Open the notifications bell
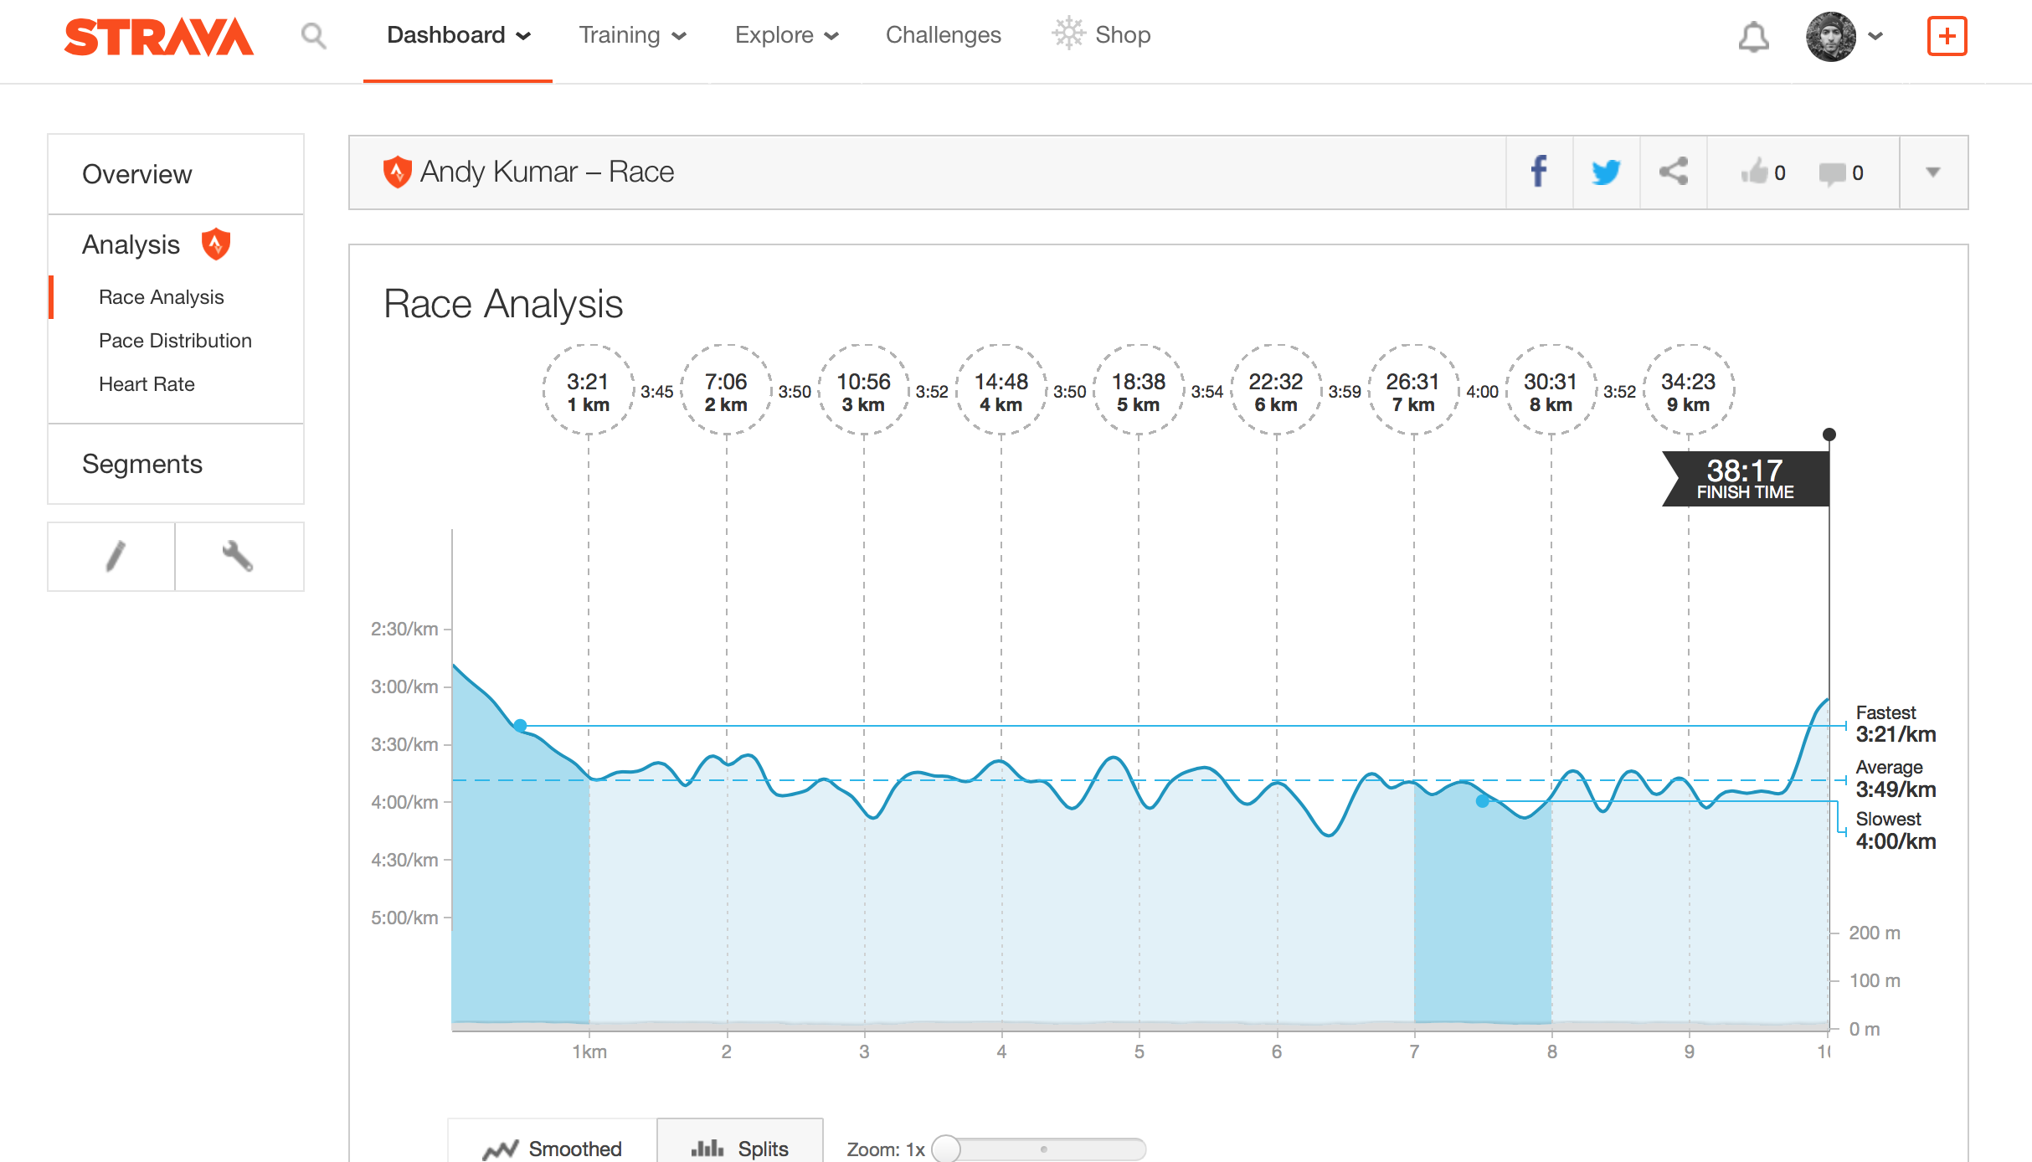This screenshot has width=2032, height=1162. tap(1753, 37)
